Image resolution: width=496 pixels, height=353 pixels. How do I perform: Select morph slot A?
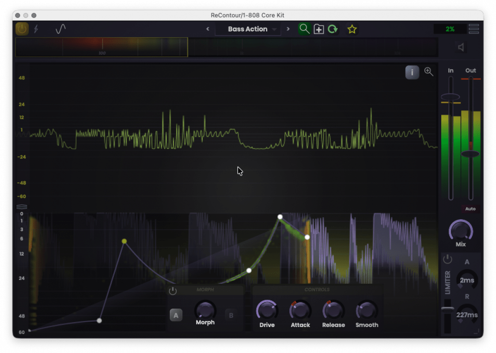176,315
